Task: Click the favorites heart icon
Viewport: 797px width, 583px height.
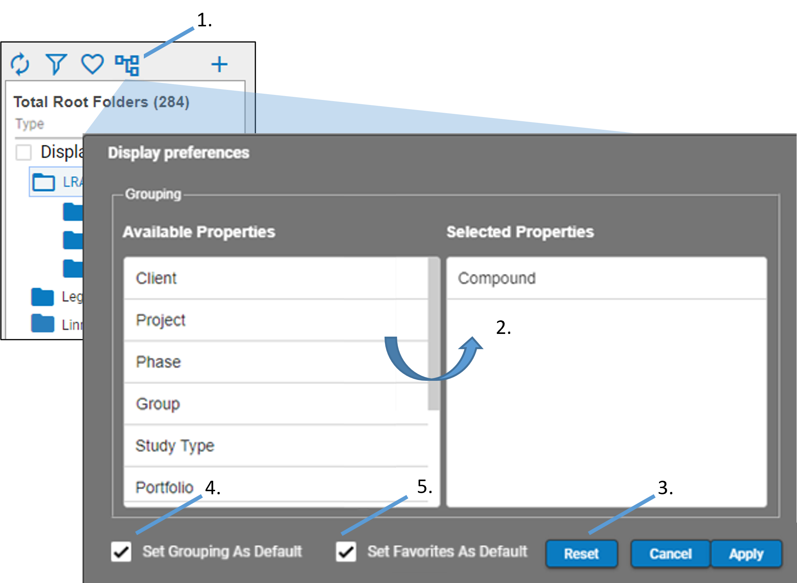Action: [x=92, y=64]
